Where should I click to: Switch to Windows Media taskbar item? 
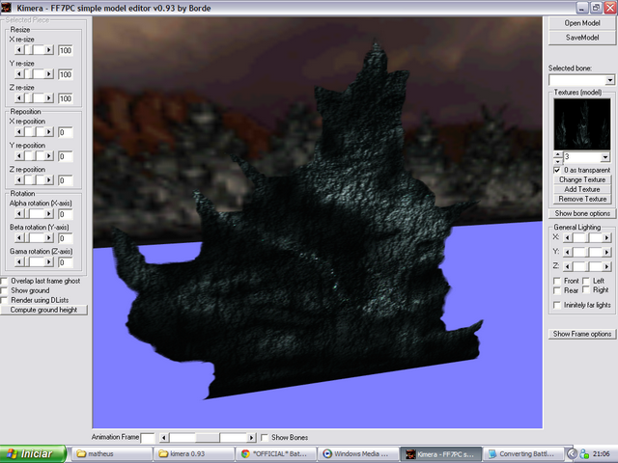357,454
